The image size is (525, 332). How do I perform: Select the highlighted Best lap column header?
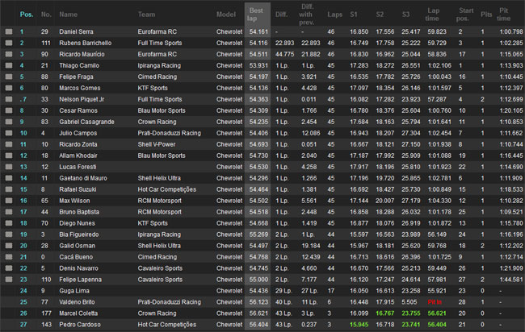(257, 15)
